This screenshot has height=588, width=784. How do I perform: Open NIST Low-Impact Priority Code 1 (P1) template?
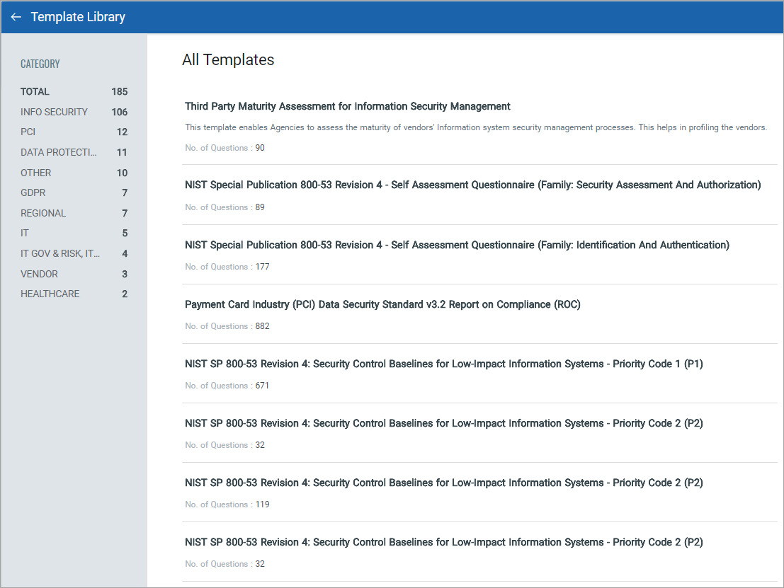pos(443,364)
